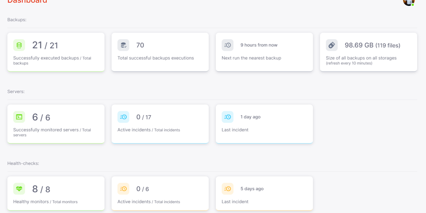Open the user profile avatar

(409, 1)
